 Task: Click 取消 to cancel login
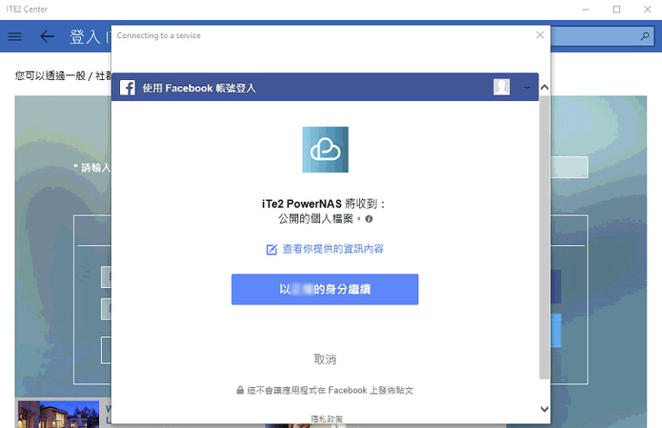tap(325, 359)
